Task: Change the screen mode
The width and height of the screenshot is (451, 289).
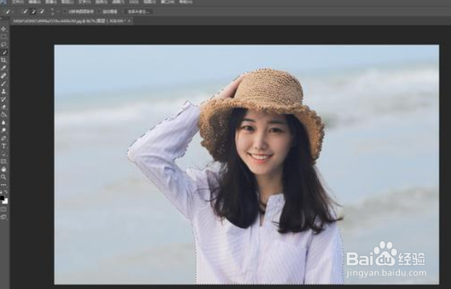Action: (4, 217)
